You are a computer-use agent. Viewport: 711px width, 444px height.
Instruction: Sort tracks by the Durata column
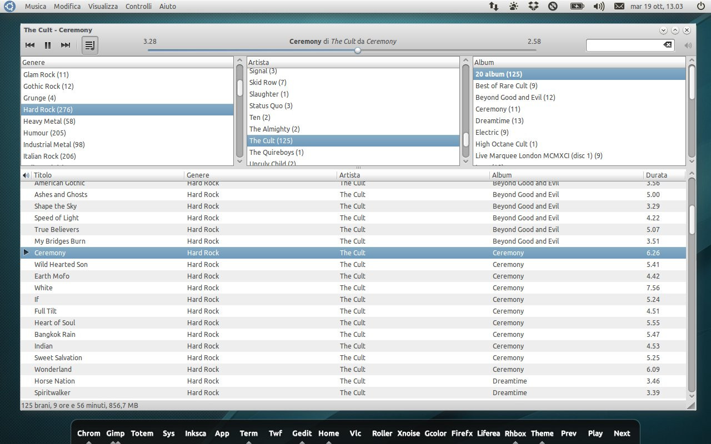click(x=664, y=175)
